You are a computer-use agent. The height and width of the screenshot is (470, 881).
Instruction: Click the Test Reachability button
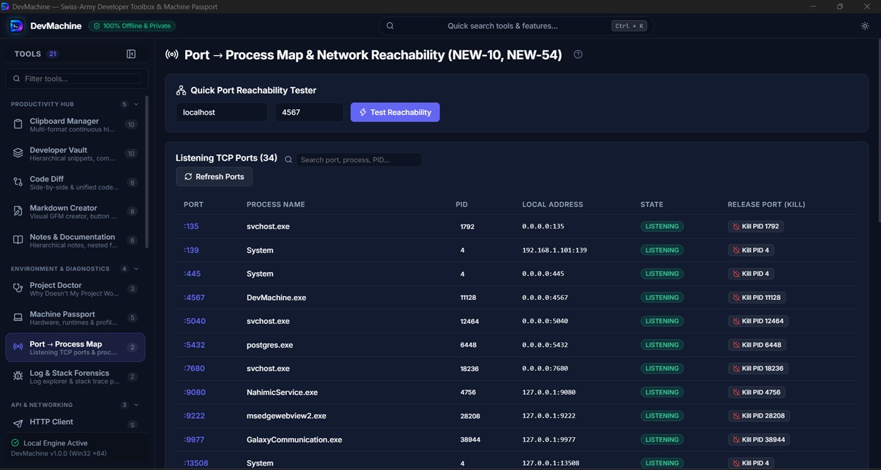point(395,112)
